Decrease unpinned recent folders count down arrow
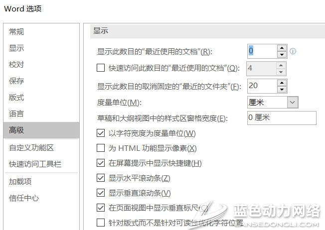Screen dimensions: 325x230 click(x=282, y=89)
